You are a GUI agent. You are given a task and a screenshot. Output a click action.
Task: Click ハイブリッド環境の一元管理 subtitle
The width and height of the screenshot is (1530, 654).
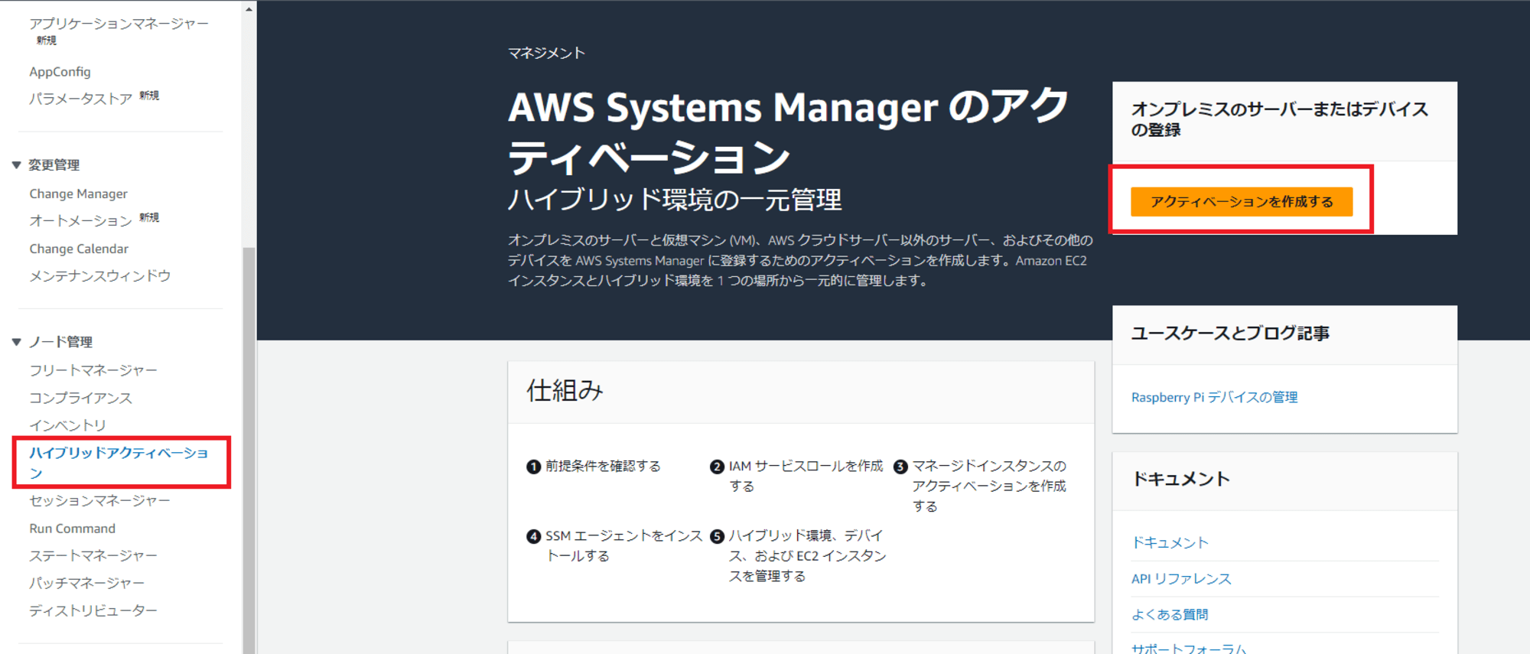click(x=675, y=200)
